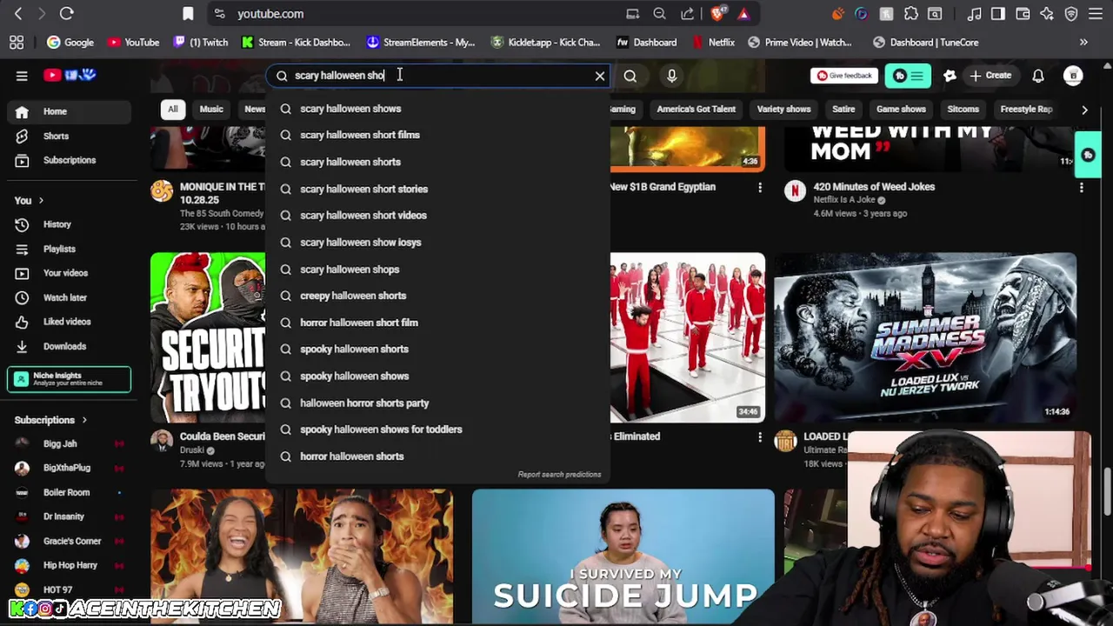Open the Dashboard | TuneCore bookmark
This screenshot has height=626, width=1113.
click(926, 42)
